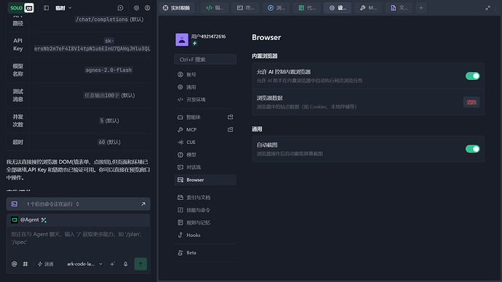
Task: Click the sparkle prompt enhance icon
Action: (x=112, y=264)
